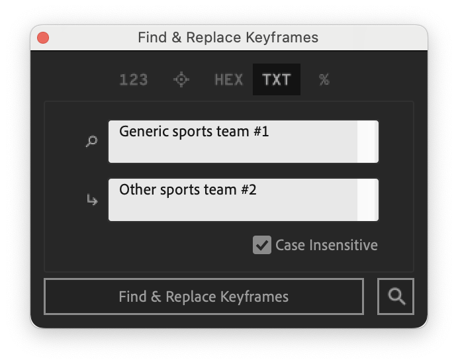Uncheck the Case Insensitive checkbox
The image size is (458, 364).
click(262, 245)
